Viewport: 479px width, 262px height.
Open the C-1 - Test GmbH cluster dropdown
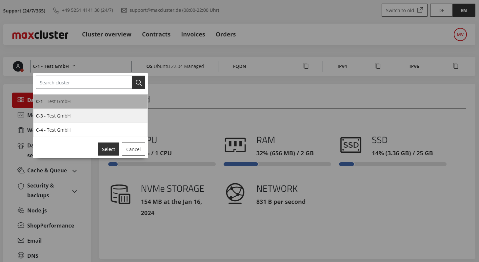(54, 66)
